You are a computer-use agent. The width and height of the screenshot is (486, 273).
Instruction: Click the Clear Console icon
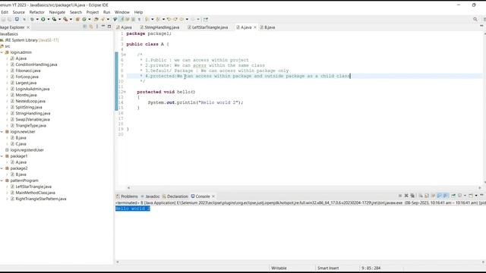click(x=421, y=196)
